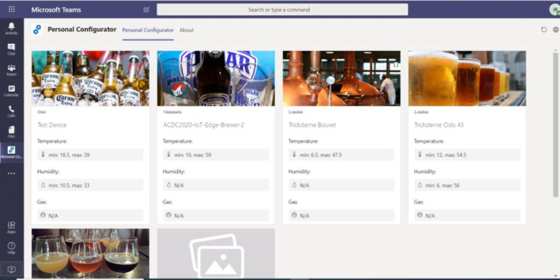This screenshot has height=280, width=560.
Task: Select the Personal Configurator tab
Action: point(148,31)
